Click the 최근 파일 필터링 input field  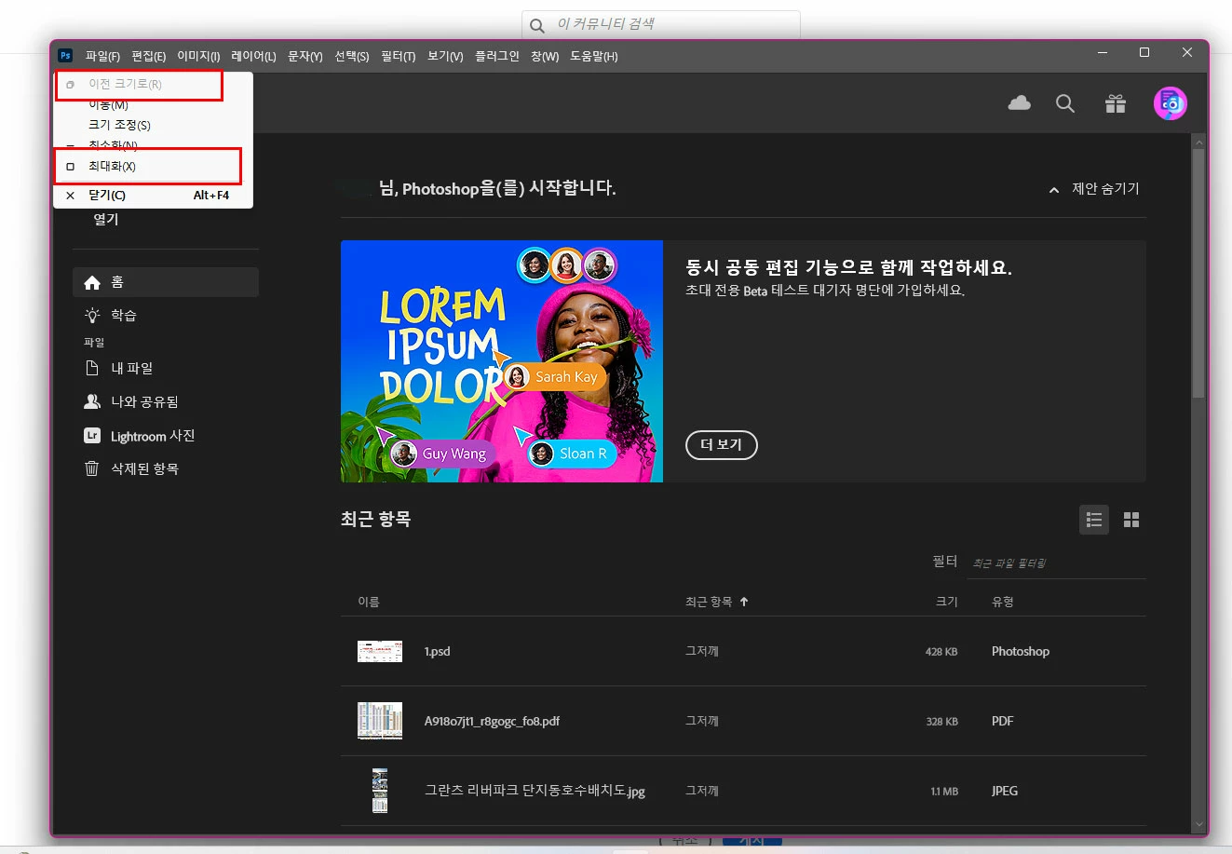(x=1056, y=563)
